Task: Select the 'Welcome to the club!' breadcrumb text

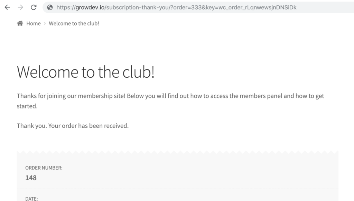Action: pos(74,23)
